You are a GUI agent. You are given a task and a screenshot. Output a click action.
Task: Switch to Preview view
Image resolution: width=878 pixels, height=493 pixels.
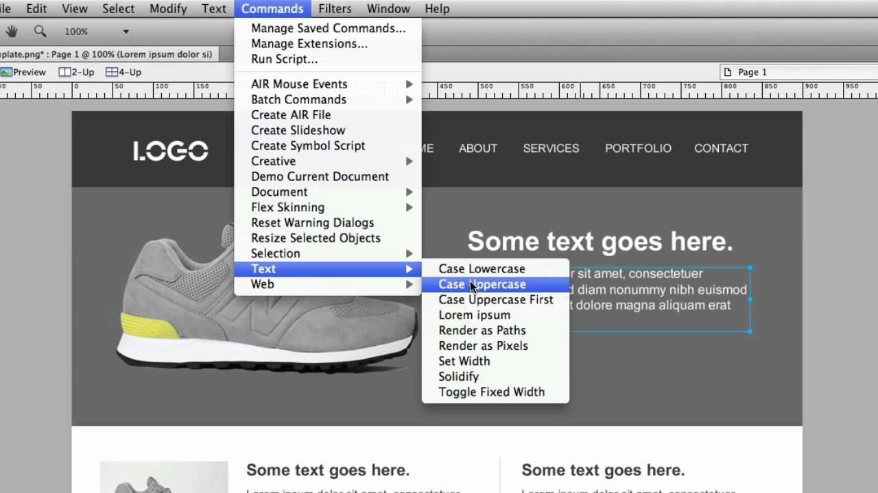pos(23,72)
